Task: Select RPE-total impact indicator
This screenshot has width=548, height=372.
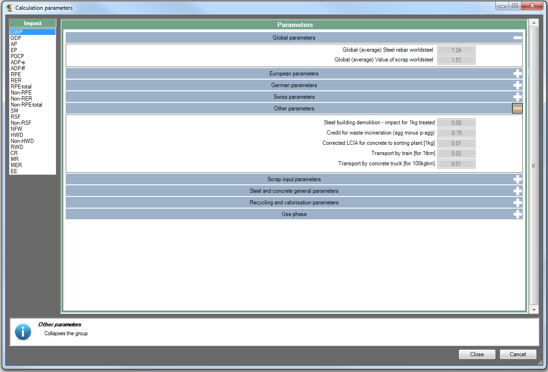Action: coord(33,86)
